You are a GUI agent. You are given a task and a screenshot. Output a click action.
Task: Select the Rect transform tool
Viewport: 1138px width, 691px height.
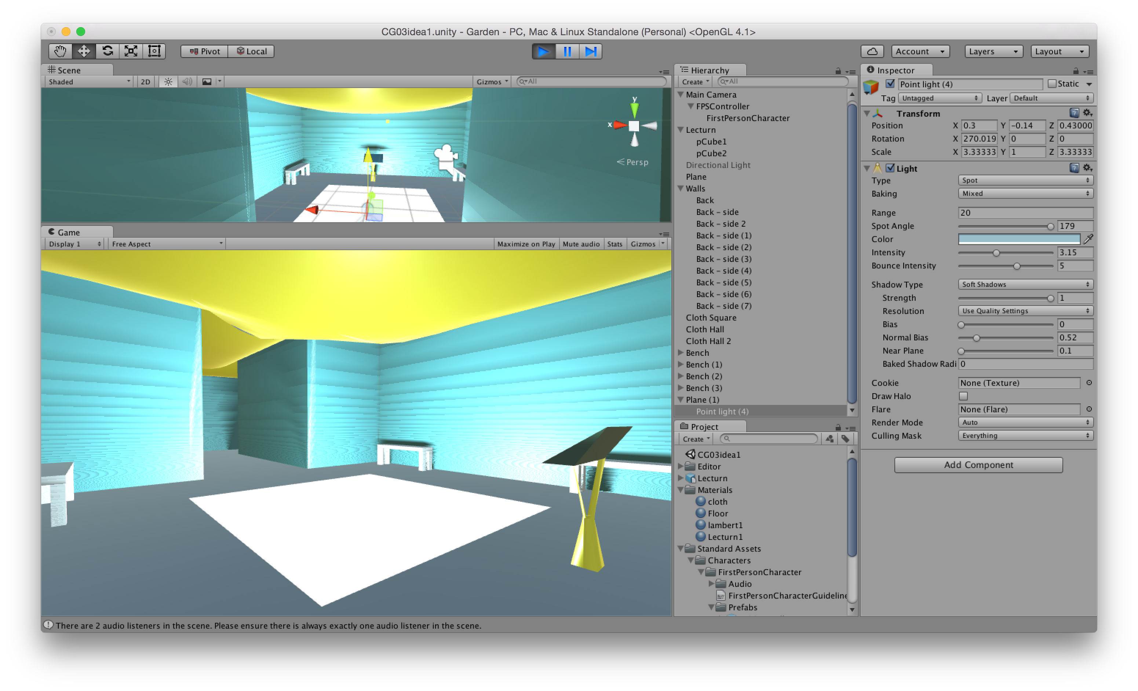pyautogui.click(x=154, y=51)
